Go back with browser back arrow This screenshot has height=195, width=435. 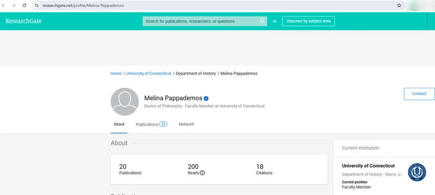tap(4, 5)
